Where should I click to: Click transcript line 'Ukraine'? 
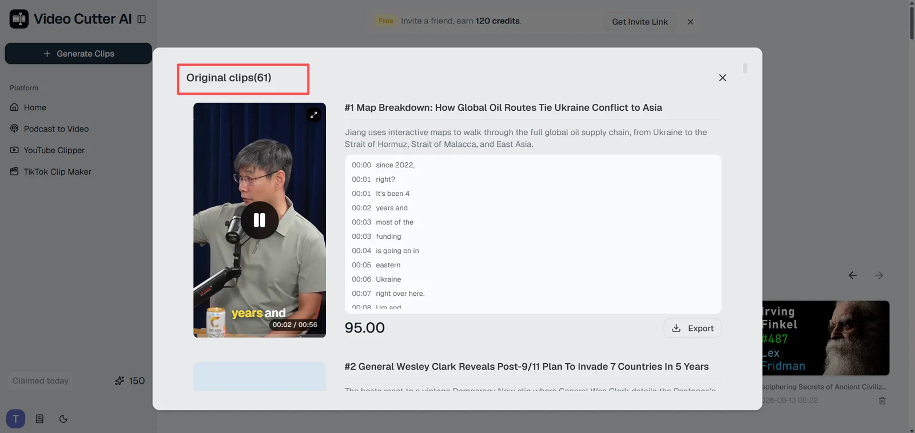coord(388,279)
